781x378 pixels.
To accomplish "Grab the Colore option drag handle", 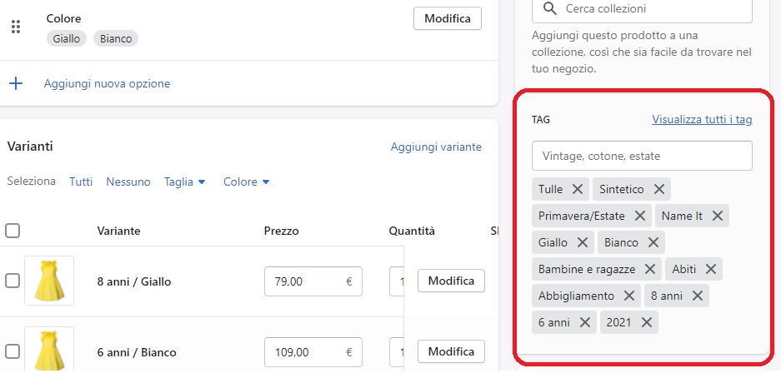I will (16, 27).
